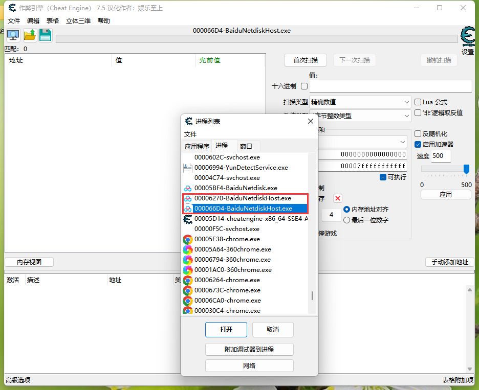The height and width of the screenshot is (390, 479).
Task: Click the process list scrollbar thumb
Action: [312, 296]
